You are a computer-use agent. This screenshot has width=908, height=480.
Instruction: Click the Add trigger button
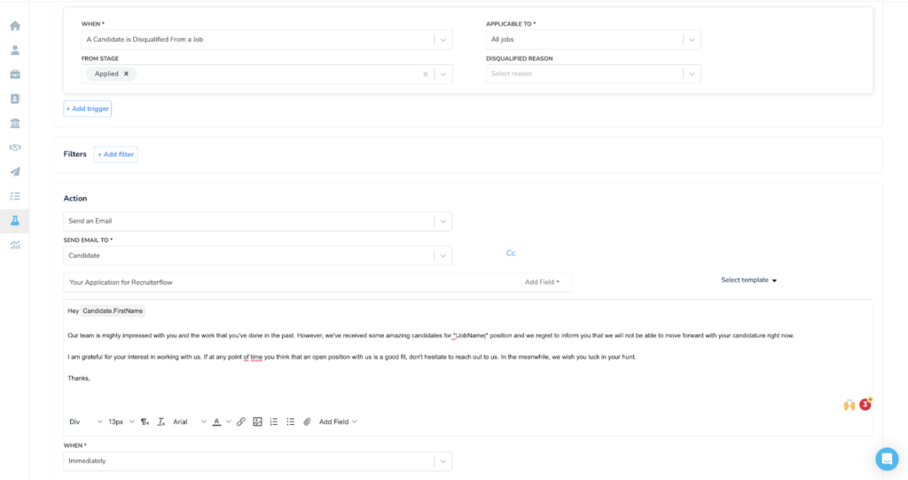pos(88,109)
